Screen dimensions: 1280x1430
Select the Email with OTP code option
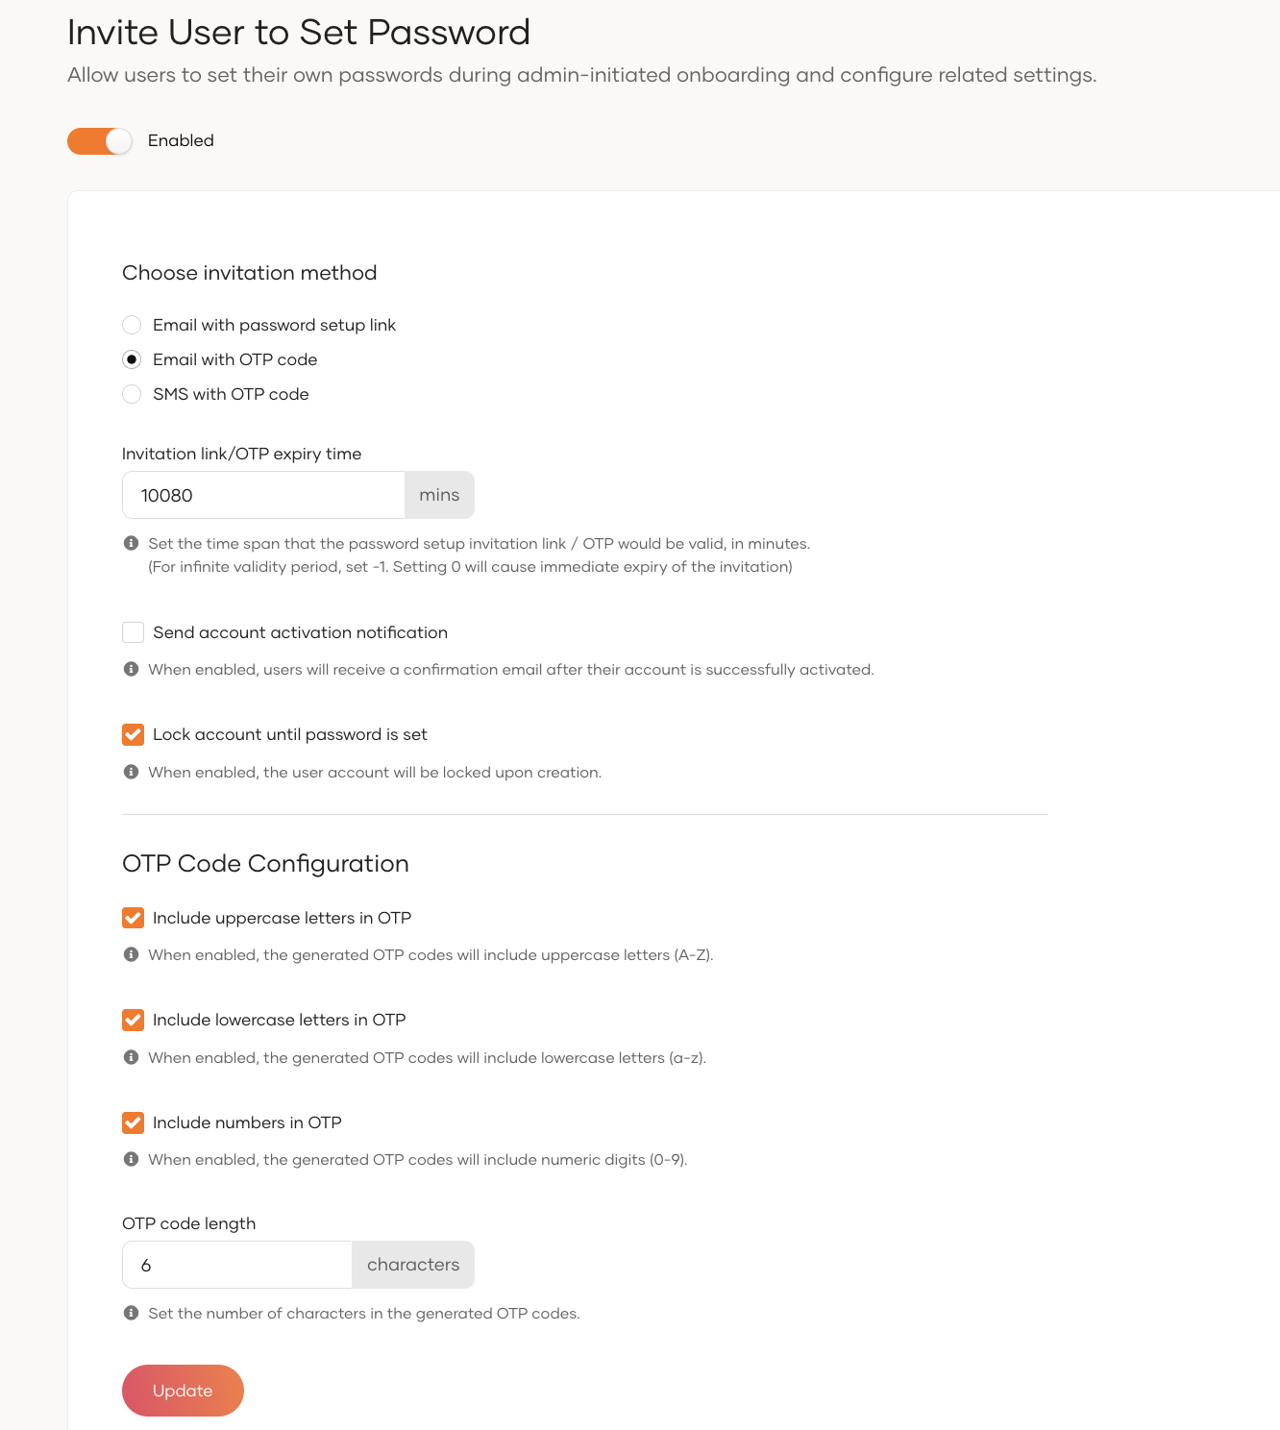pos(132,359)
